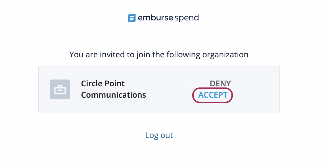
Task: Choose the gray DENY text link
Action: pyautogui.click(x=220, y=83)
